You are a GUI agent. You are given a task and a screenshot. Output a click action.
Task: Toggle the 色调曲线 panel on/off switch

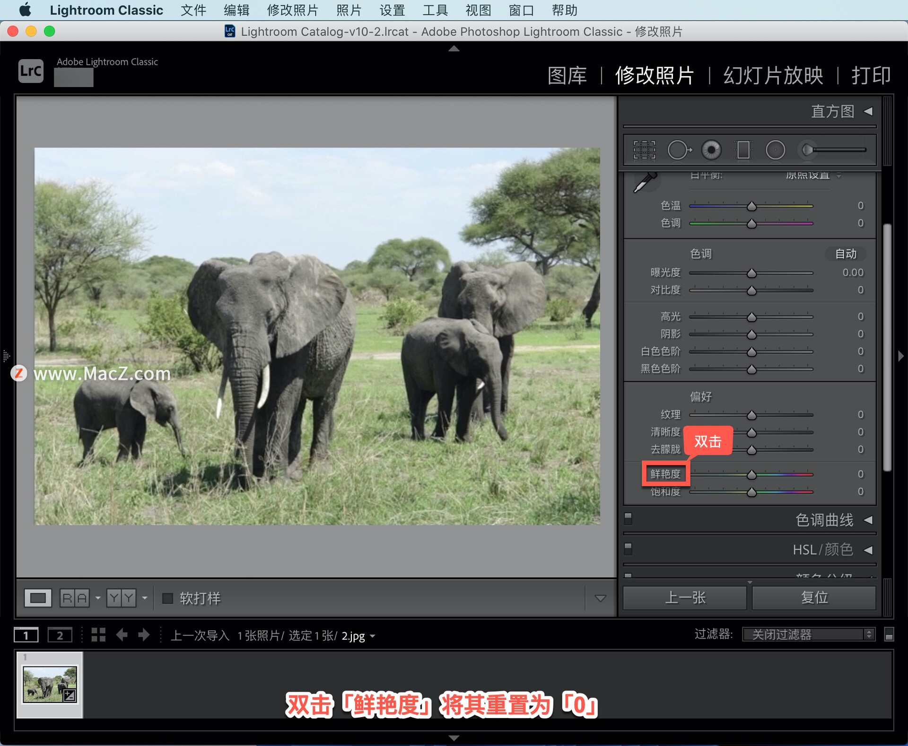(628, 518)
